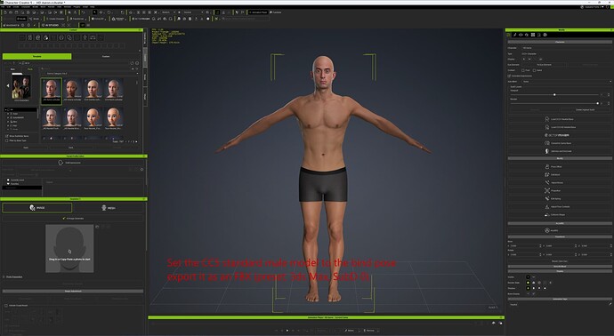Select the Favorites radio button
This screenshot has height=336, width=614.
pyautogui.click(x=8, y=184)
